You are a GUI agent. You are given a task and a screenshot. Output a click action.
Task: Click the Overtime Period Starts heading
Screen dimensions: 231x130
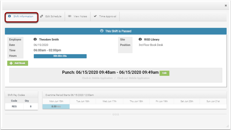pyautogui.click(x=69, y=95)
